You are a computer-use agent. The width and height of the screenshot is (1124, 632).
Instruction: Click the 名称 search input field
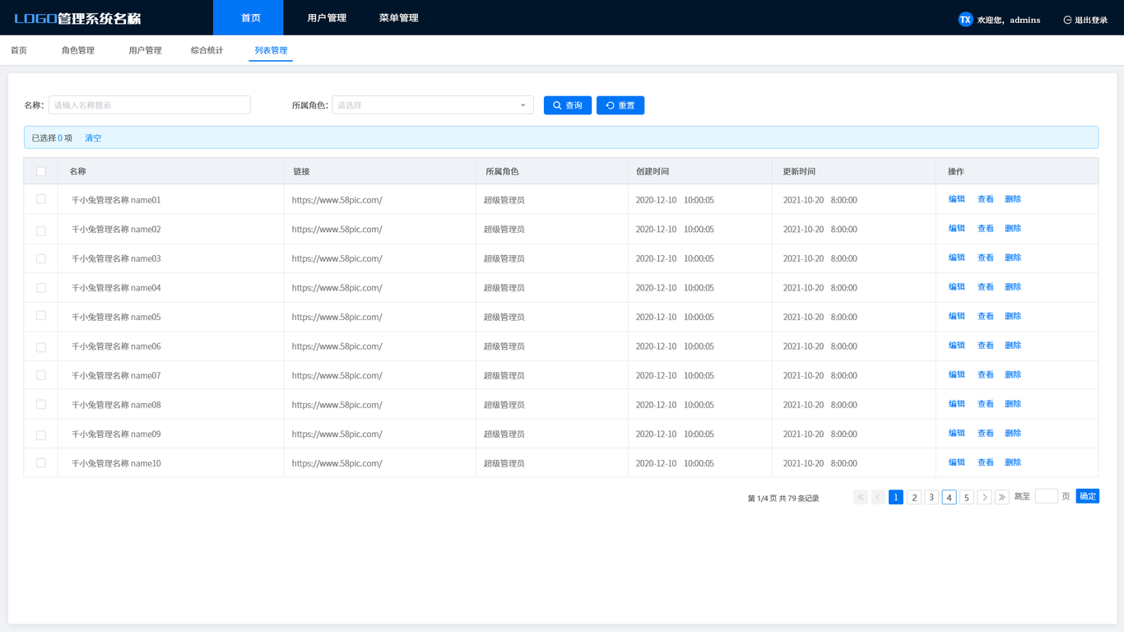pyautogui.click(x=149, y=105)
